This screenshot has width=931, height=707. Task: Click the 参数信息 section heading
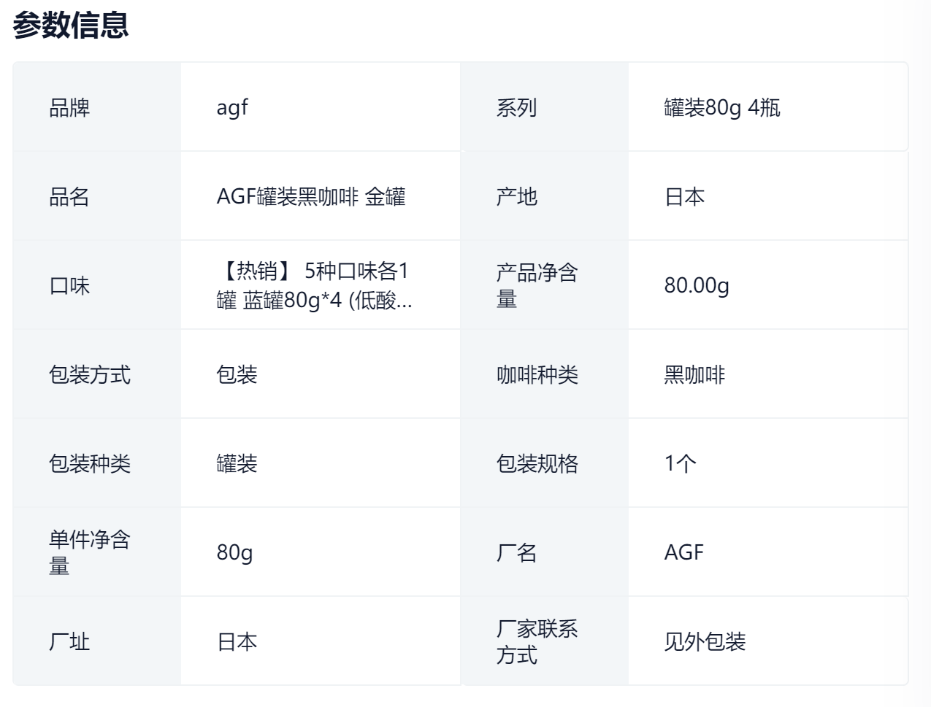[x=71, y=25]
